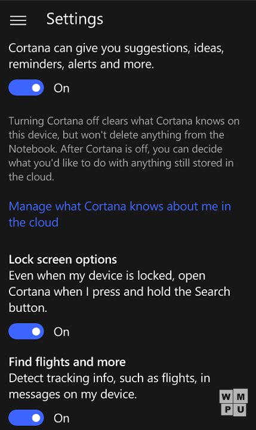Click the W tile in the watermark logo

coord(226,397)
